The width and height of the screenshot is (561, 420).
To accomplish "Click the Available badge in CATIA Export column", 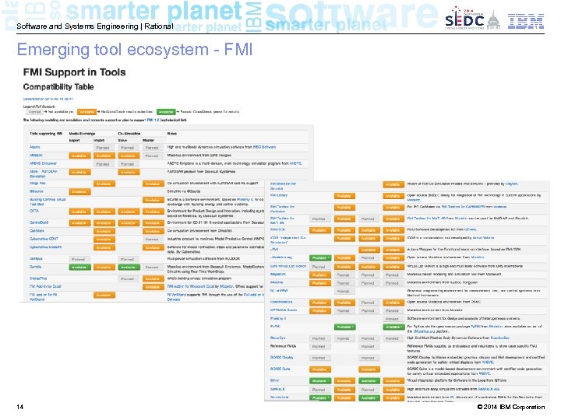I will click(x=79, y=212).
